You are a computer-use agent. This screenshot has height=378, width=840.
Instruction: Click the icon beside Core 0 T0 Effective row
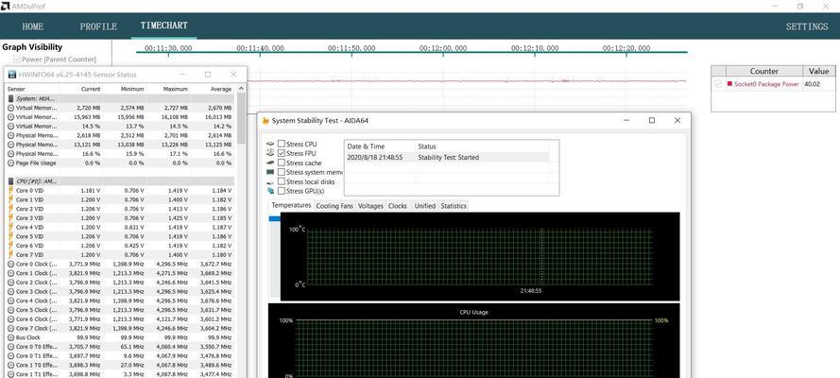pos(11,347)
